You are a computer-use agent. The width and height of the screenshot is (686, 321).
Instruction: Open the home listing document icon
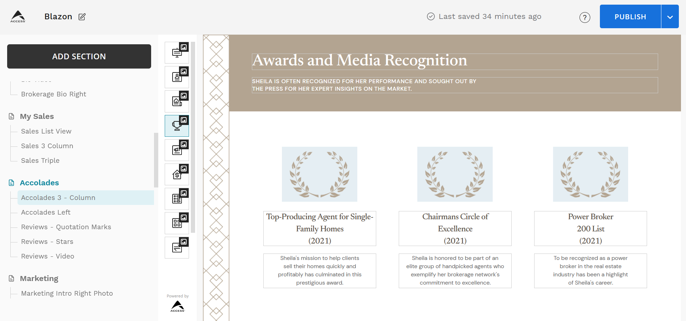click(x=177, y=101)
